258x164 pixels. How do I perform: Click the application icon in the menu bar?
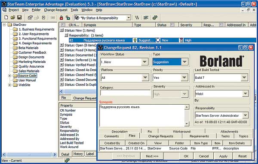(x=4, y=10)
